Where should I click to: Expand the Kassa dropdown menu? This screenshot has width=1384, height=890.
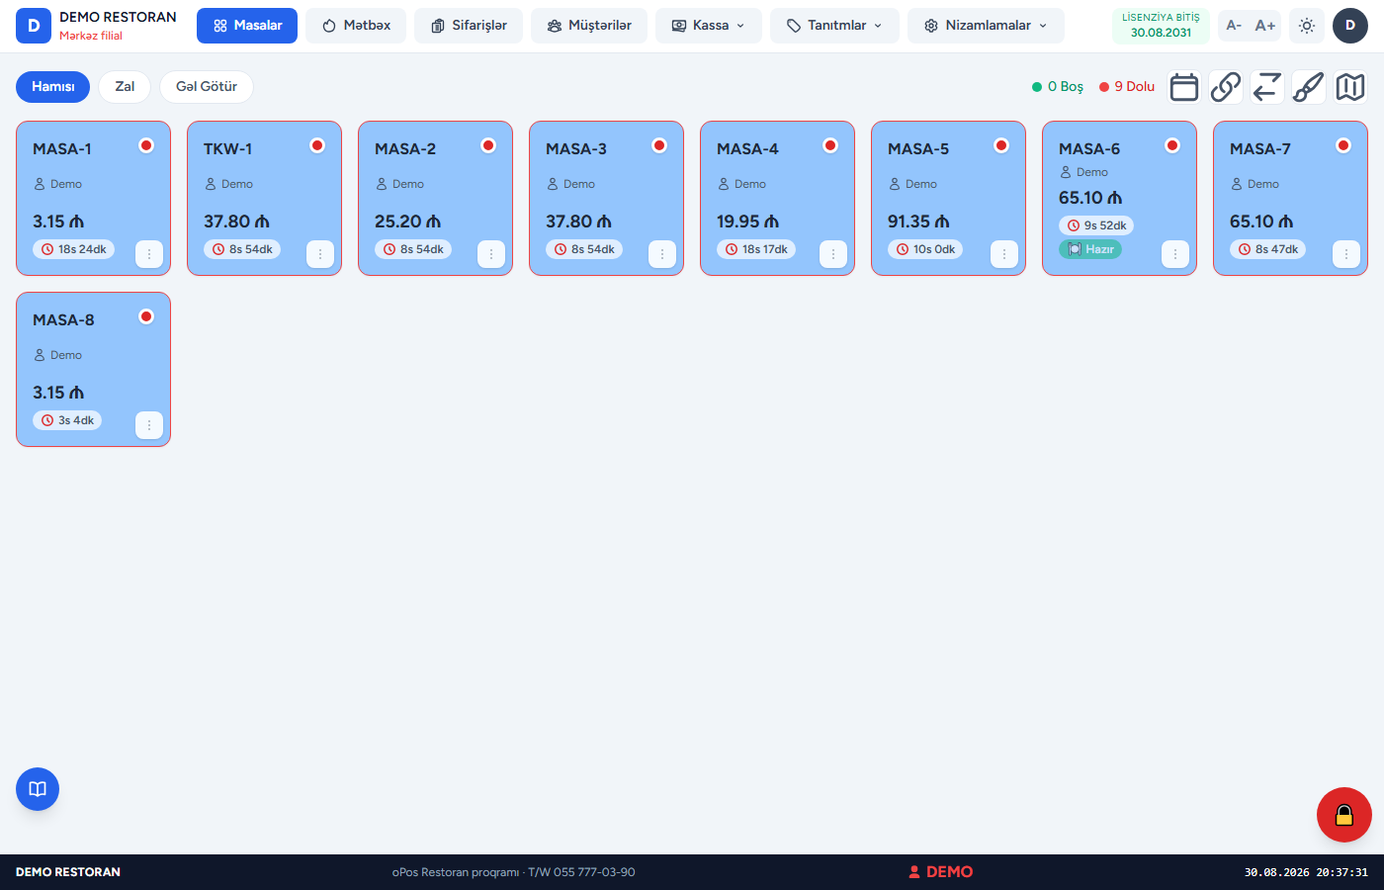(x=709, y=26)
